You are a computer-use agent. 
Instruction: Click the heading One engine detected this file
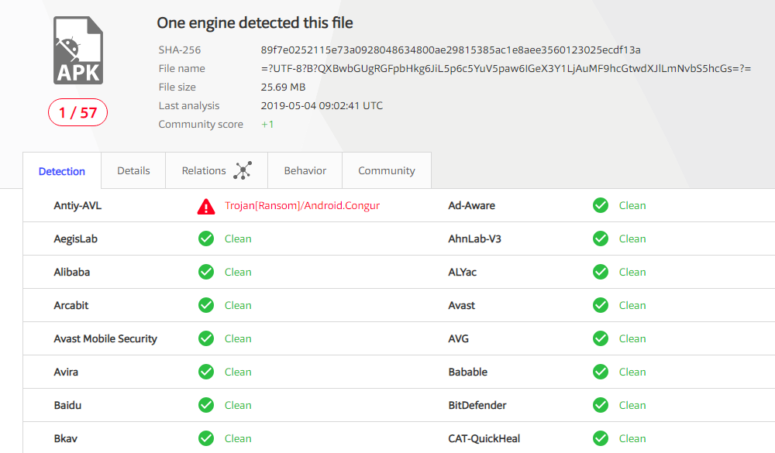[x=255, y=22]
